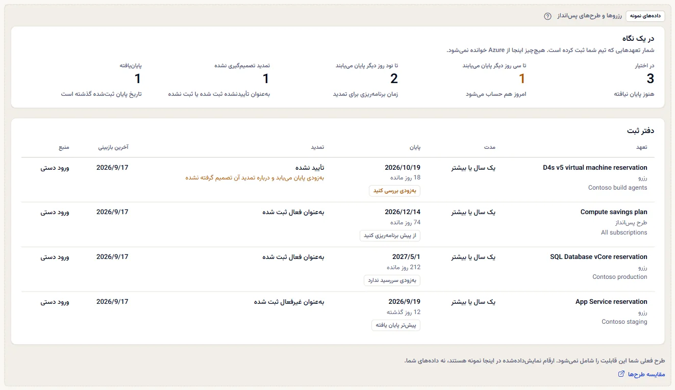Screen dimensions: 675x390
Task: Click the آخرین بازبینی column header
Action: tap(113, 147)
